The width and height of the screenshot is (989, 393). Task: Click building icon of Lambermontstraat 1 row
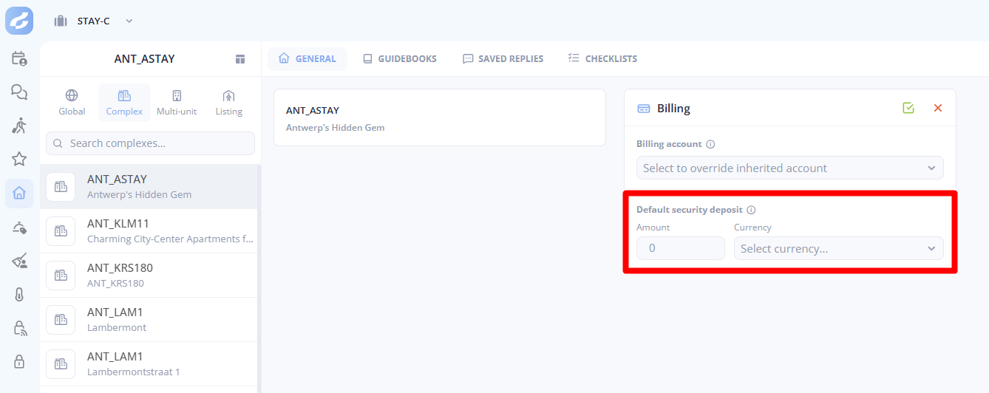[x=61, y=364]
